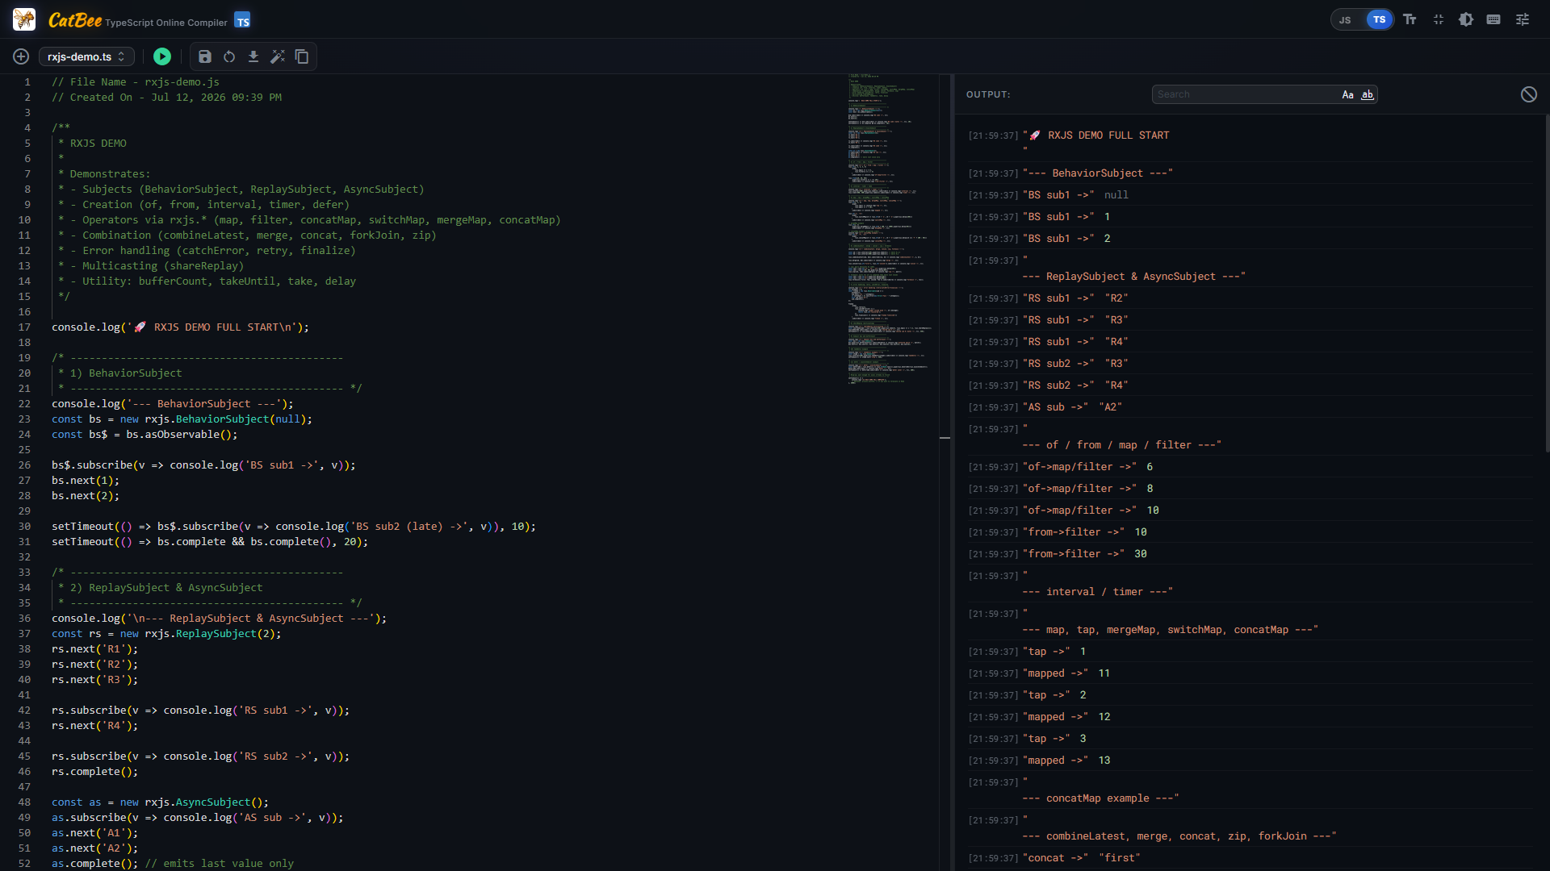
Task: Click code line number 36
Action: point(24,619)
